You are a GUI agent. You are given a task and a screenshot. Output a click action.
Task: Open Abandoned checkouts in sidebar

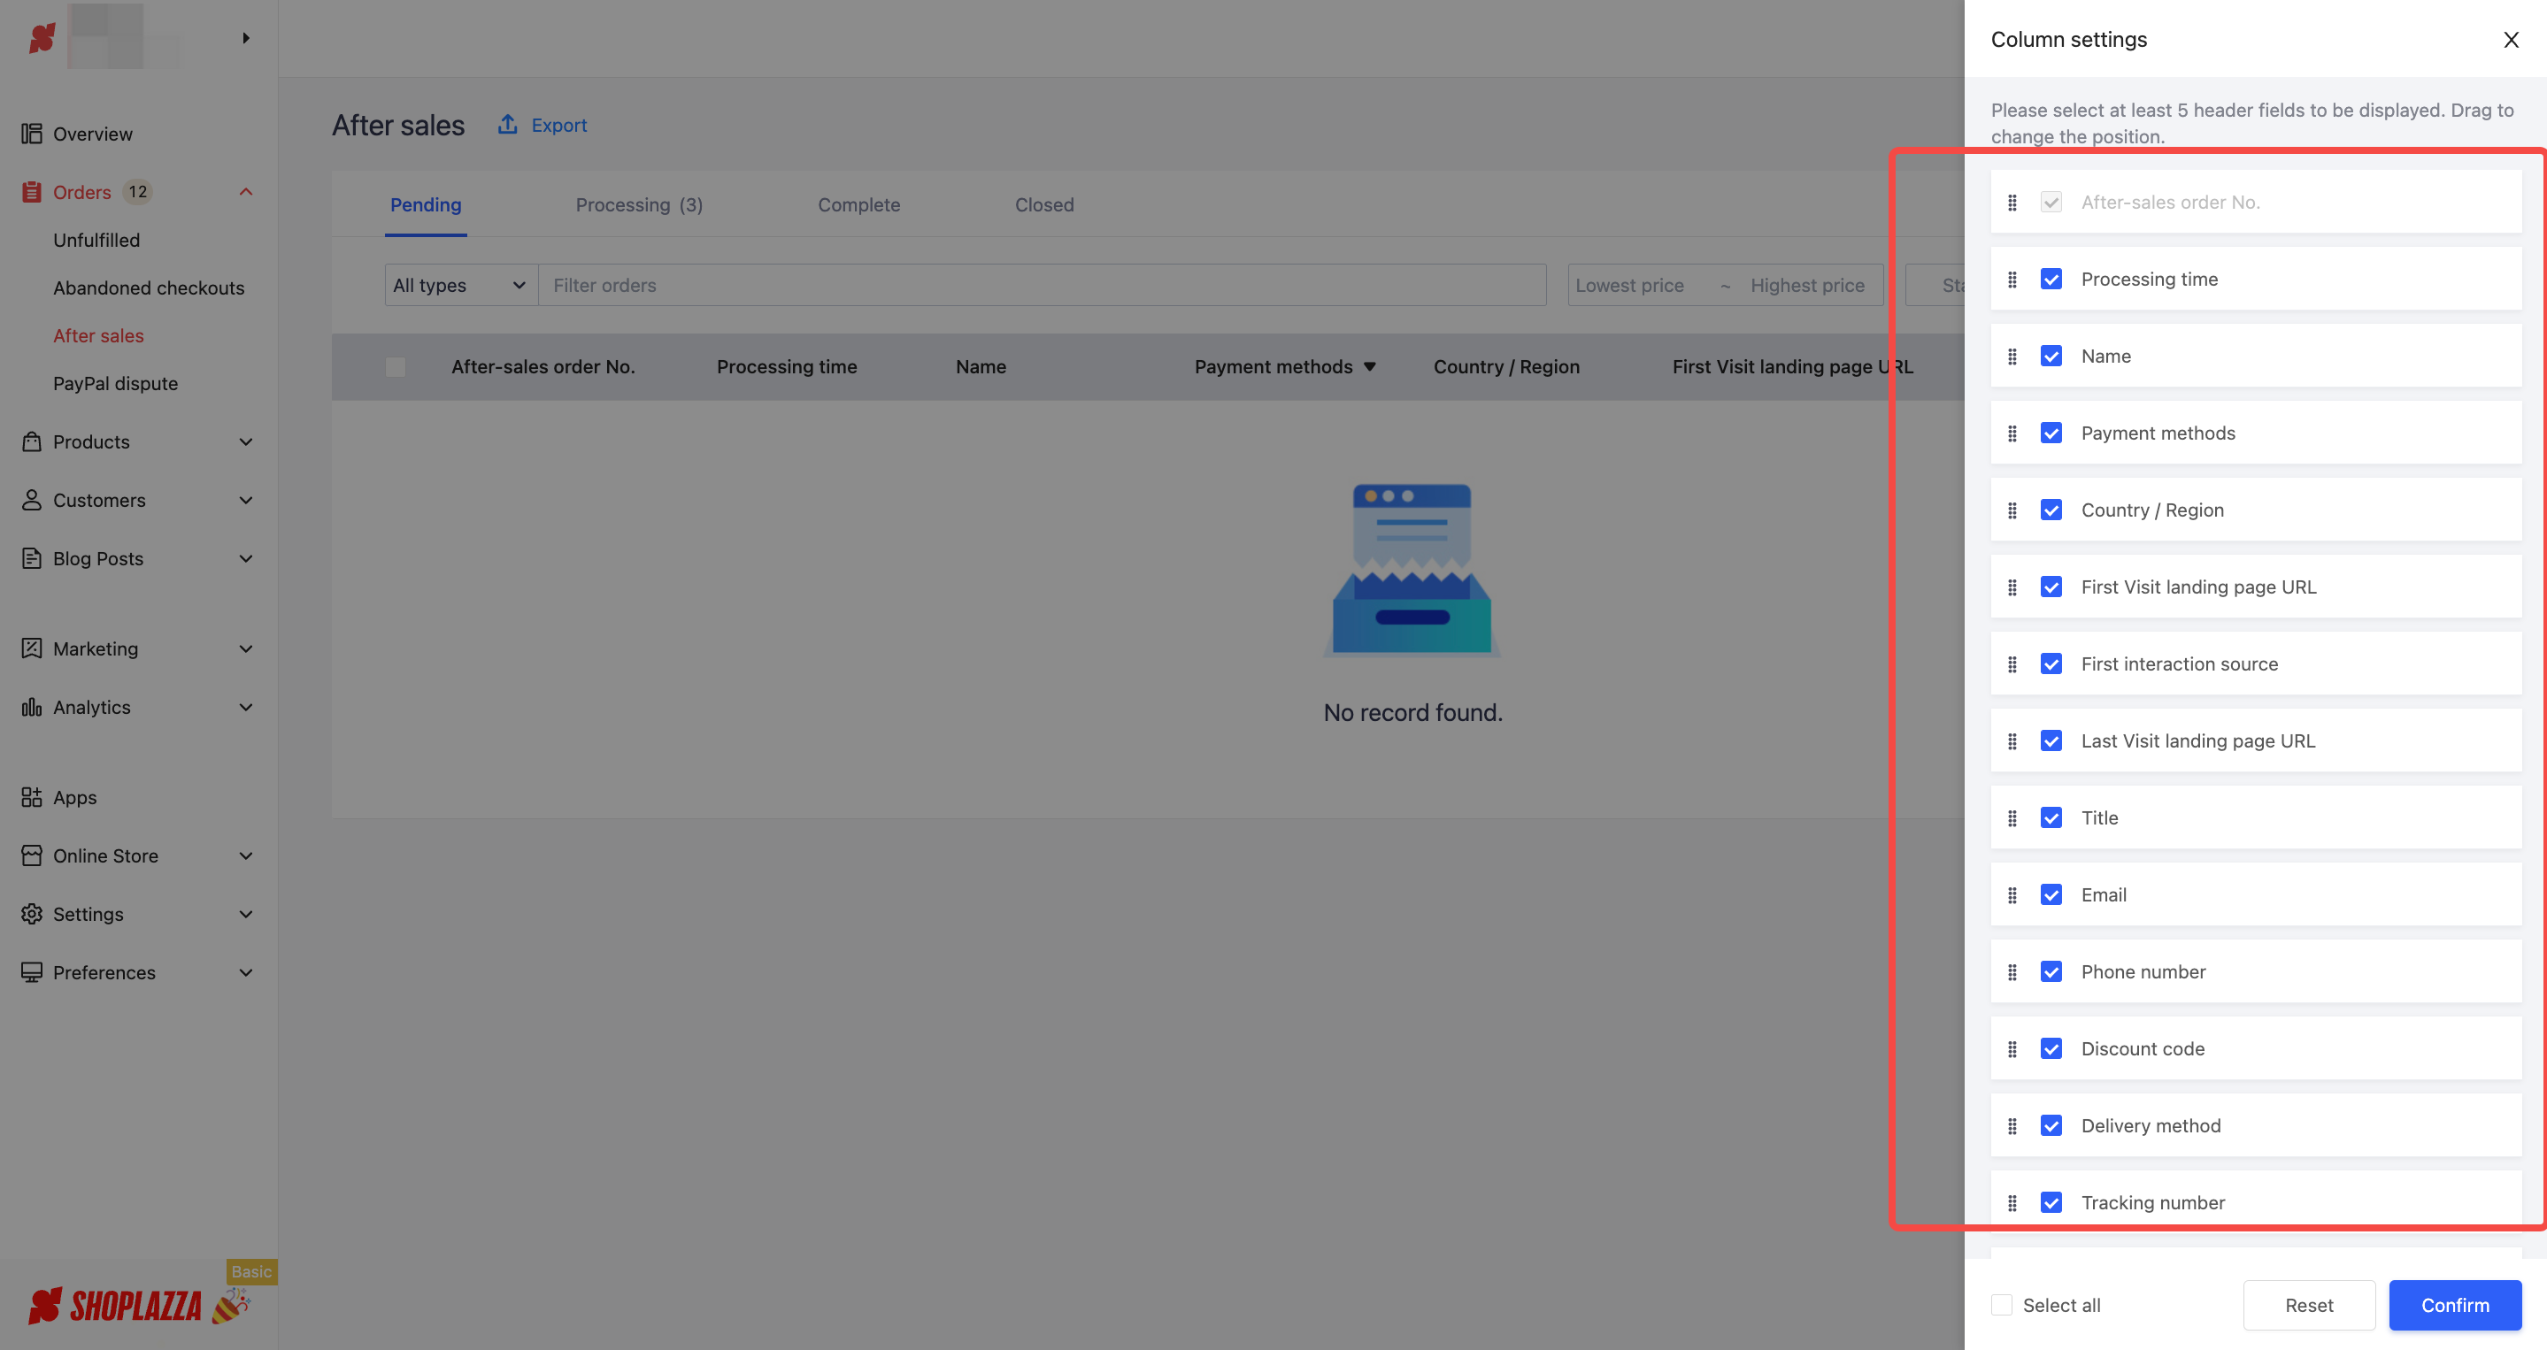click(x=150, y=288)
